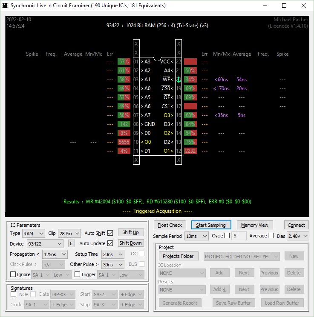
Task: Open the Bias voltage dropdown
Action: tap(298, 236)
